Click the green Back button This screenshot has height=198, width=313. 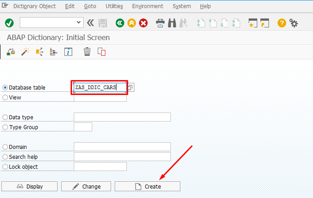tap(120, 23)
